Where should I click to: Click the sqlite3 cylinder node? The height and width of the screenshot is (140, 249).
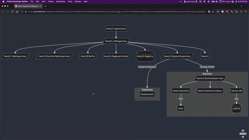click(x=237, y=108)
